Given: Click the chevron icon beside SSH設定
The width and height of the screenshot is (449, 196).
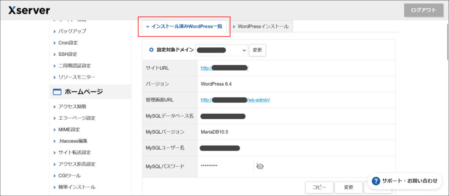Looking at the screenshot, I should (54, 54).
